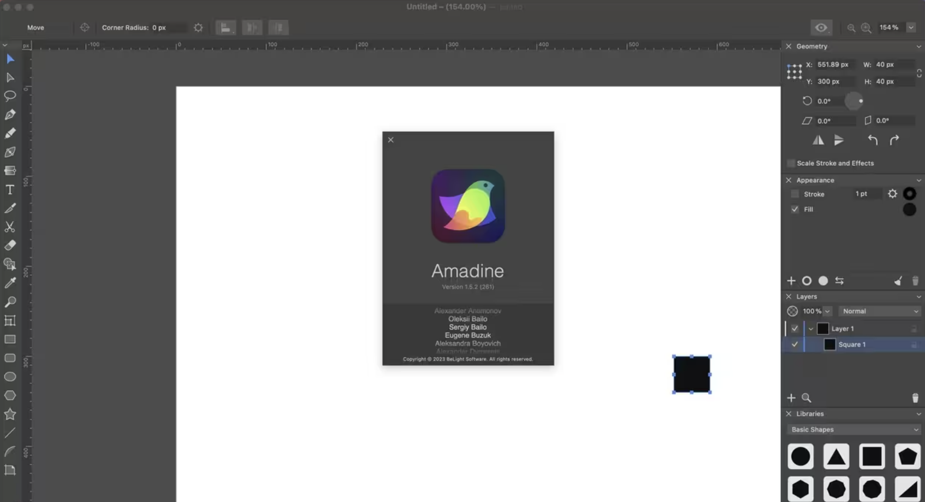Open the zoom percentage dropdown

[x=911, y=27]
